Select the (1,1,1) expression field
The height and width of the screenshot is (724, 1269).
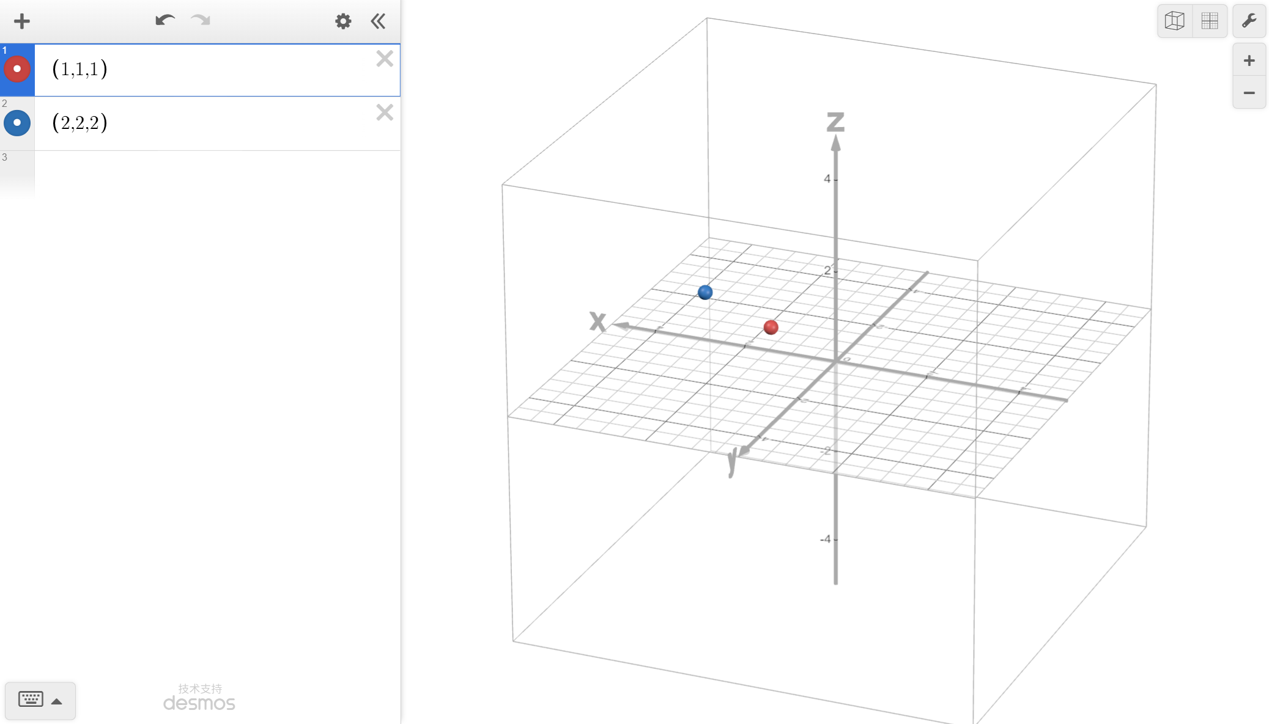coord(217,70)
